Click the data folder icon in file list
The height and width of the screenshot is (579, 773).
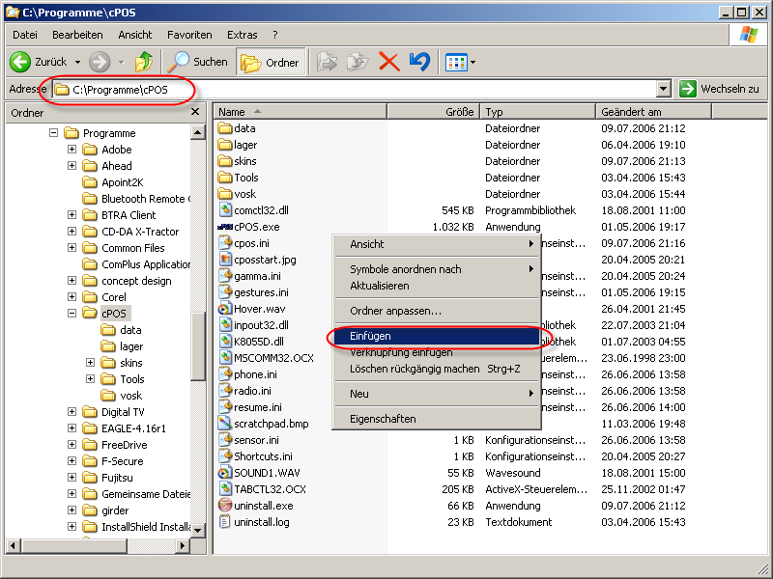(x=225, y=128)
